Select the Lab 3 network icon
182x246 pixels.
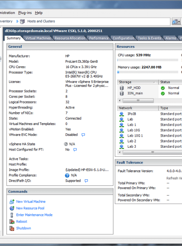[x=121, y=147]
